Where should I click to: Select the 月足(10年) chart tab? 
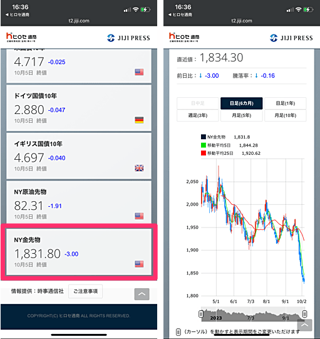click(x=286, y=115)
